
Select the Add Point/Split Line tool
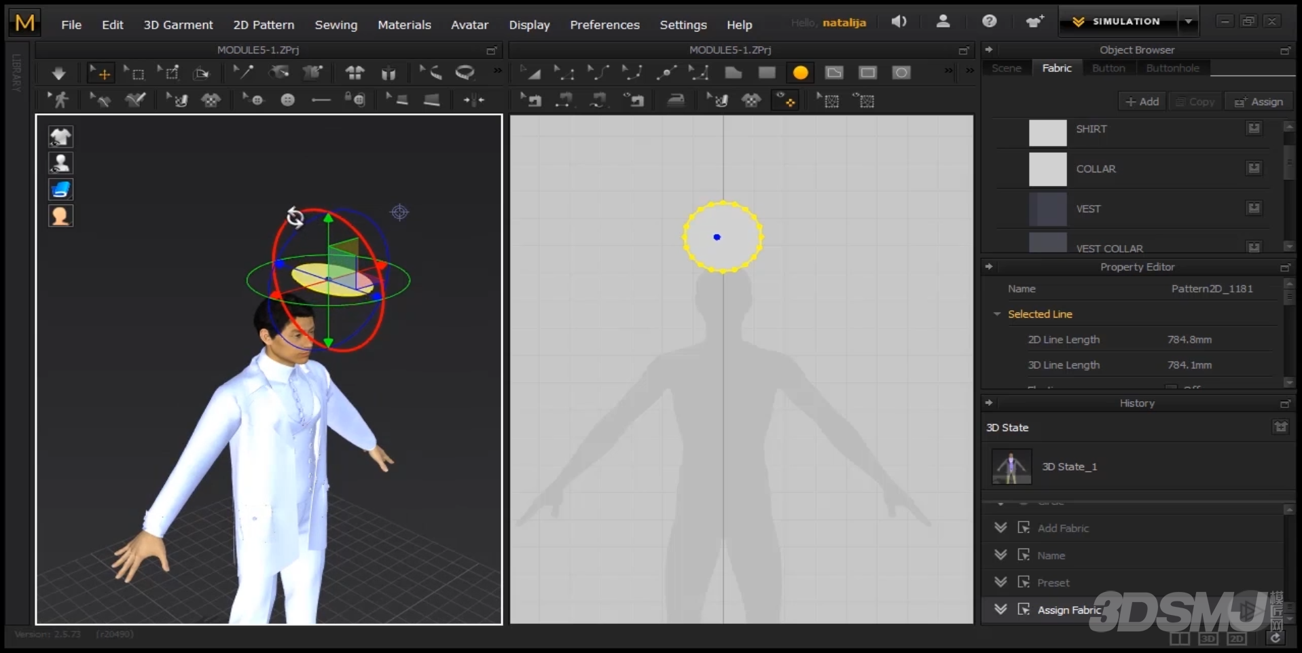pyautogui.click(x=666, y=73)
